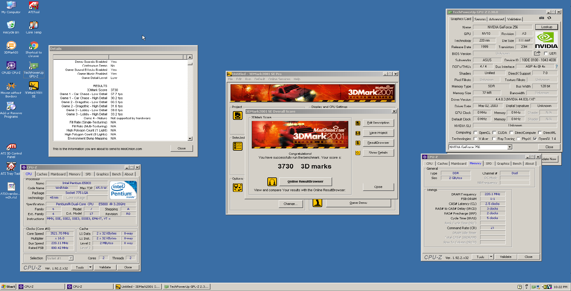Click the taskbar help question mark icon

click(519, 287)
